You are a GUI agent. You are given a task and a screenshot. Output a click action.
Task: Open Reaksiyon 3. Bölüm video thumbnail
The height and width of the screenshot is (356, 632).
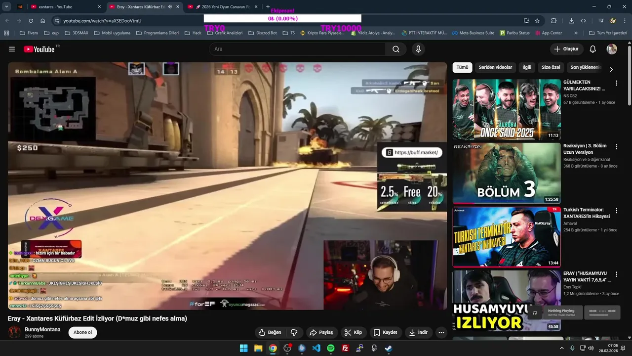coord(507,174)
